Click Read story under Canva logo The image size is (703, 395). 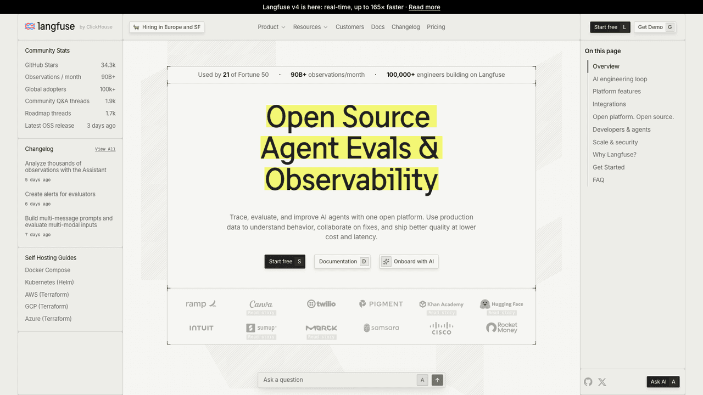tap(261, 313)
